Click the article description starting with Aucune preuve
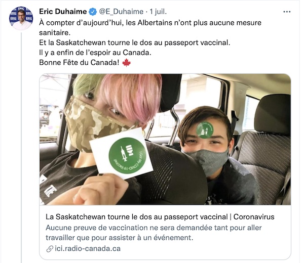 (154, 233)
